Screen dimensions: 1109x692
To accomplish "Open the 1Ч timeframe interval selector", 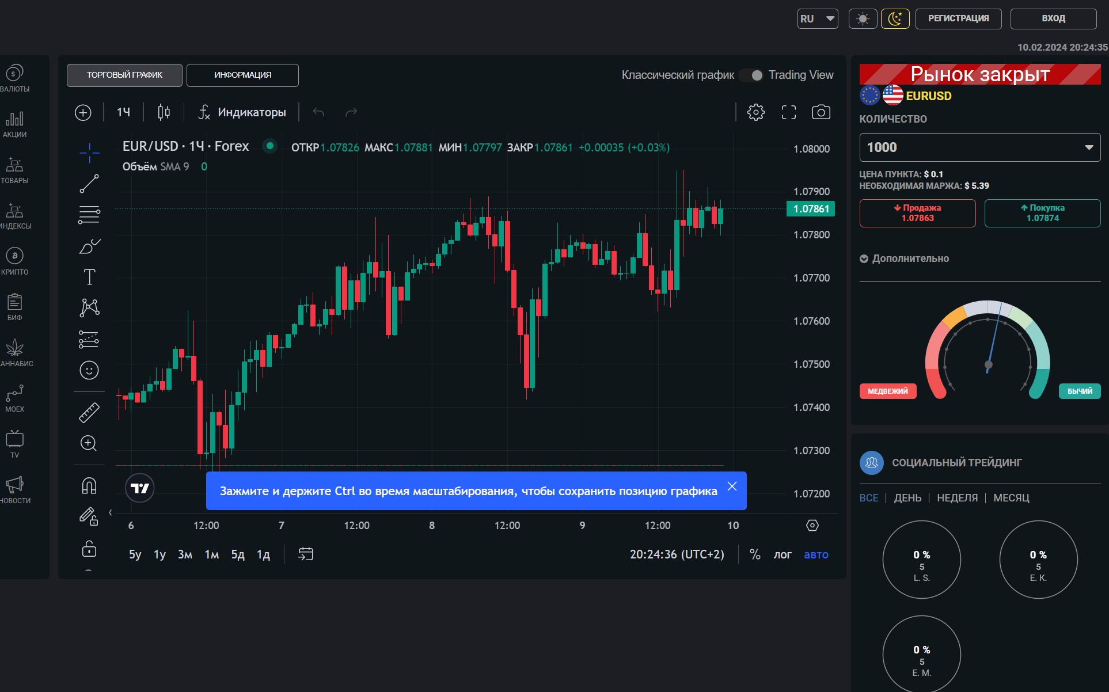I will pos(123,112).
